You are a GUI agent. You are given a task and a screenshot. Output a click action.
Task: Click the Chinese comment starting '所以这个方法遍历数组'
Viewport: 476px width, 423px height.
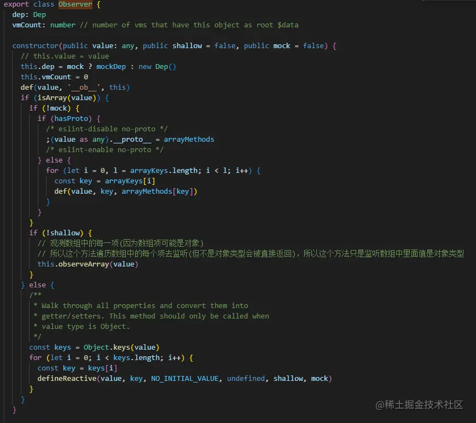251,253
